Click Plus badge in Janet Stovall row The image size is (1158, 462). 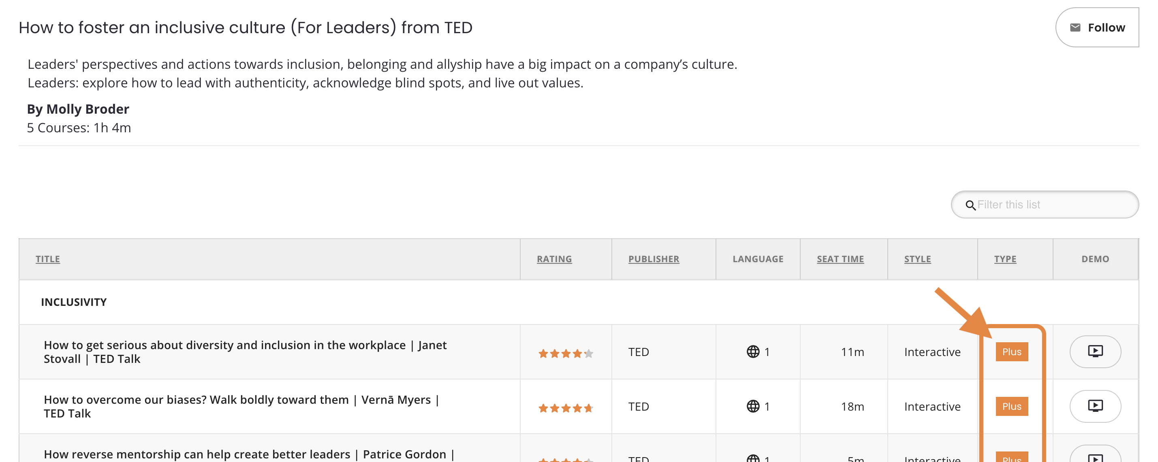[x=1011, y=352]
